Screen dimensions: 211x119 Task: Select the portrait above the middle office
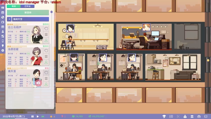[x=103, y=57]
